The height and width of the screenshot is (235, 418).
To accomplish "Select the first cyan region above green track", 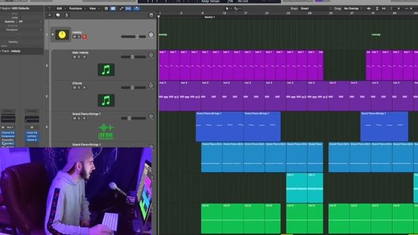I will coord(297,188).
